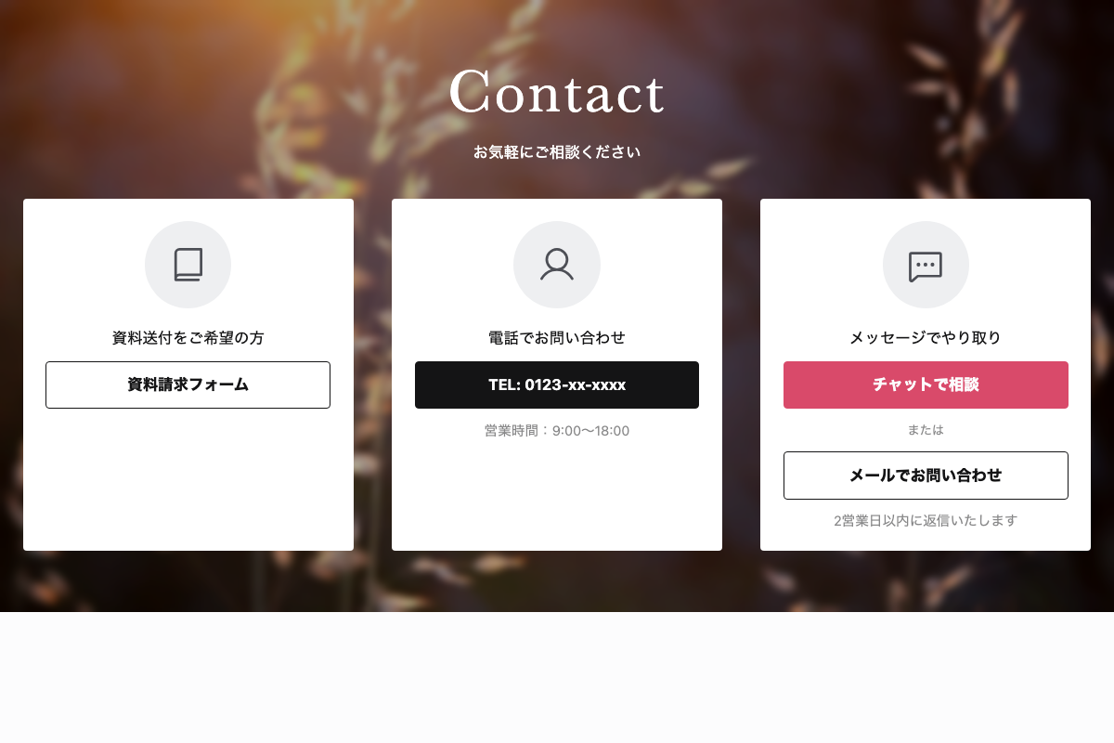Click the book icon for document requests

point(188,265)
